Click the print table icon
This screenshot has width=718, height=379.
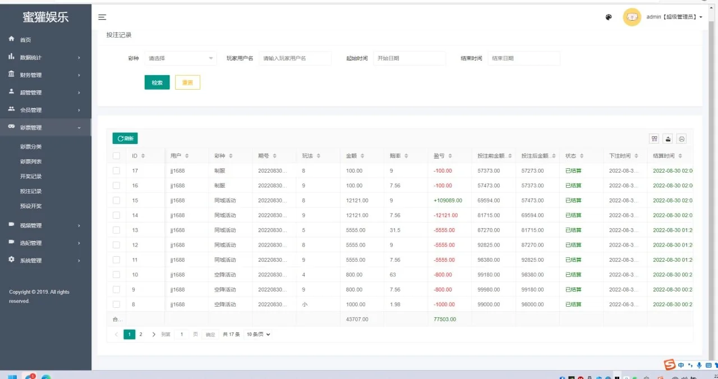(x=682, y=139)
